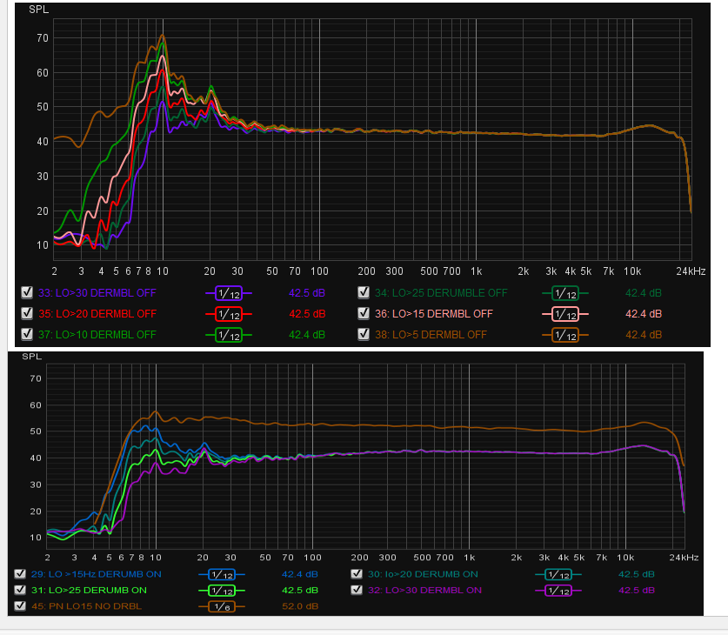Disable trace 37: LO>10 DERMBL OFF
Image resolution: width=728 pixels, height=635 pixels.
[27, 334]
